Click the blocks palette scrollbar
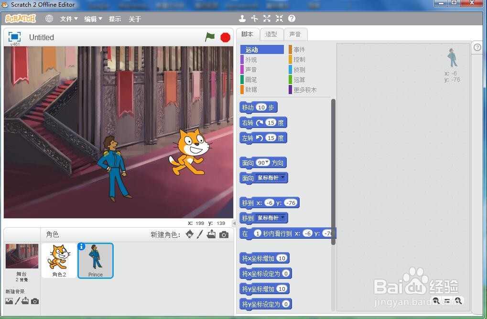The height and width of the screenshot is (319, 487). 333,172
